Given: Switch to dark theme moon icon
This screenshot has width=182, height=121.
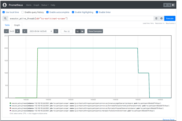Looking at the screenshot, I should (x=169, y=5).
